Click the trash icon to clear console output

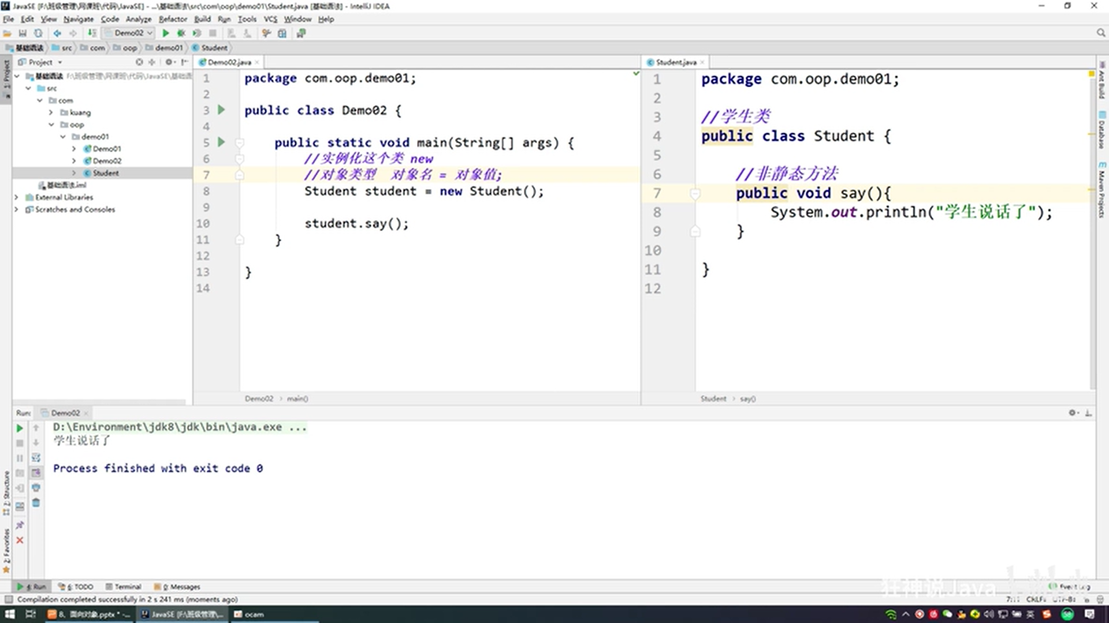point(36,503)
